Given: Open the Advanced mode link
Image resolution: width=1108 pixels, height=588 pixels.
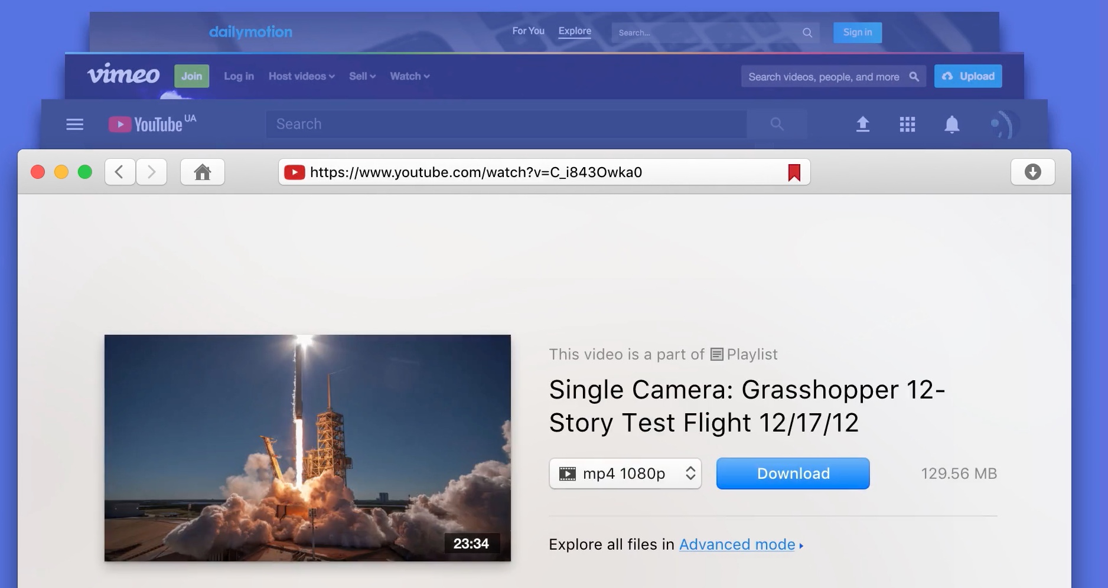Looking at the screenshot, I should [737, 544].
